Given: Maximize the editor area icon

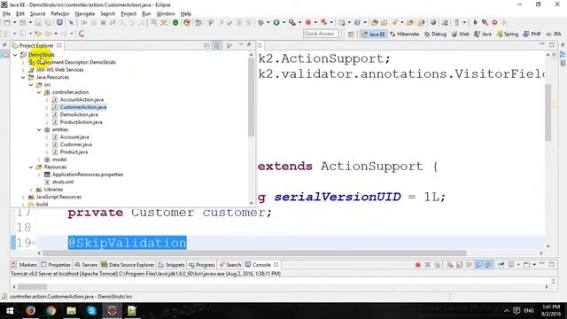Looking at the screenshot, I should tap(551, 45).
